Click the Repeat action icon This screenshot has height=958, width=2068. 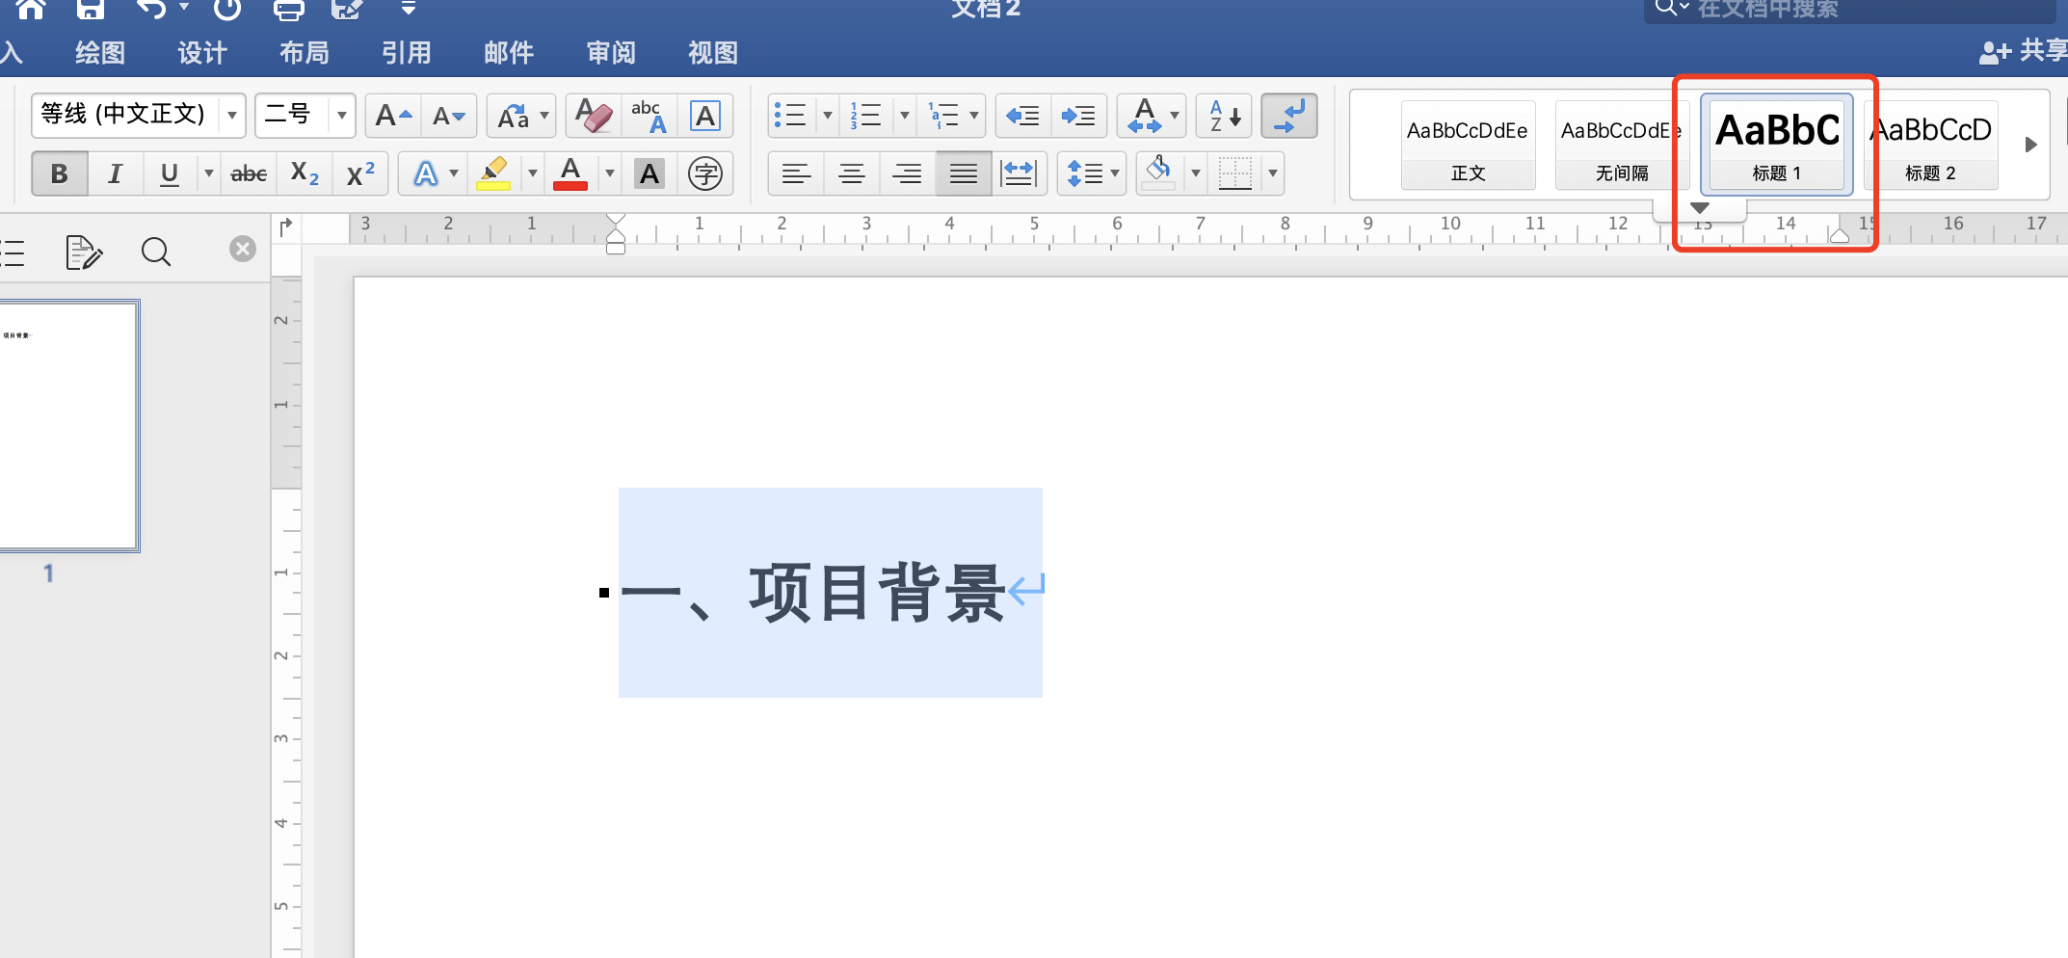click(227, 9)
